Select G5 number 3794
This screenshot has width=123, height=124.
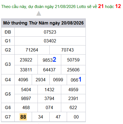point(49,98)
